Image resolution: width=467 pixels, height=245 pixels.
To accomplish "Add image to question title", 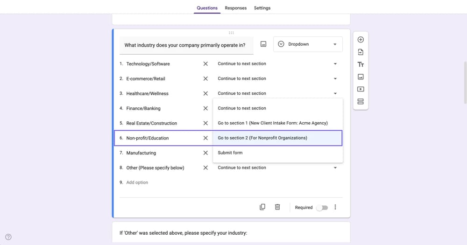I will tap(263, 44).
